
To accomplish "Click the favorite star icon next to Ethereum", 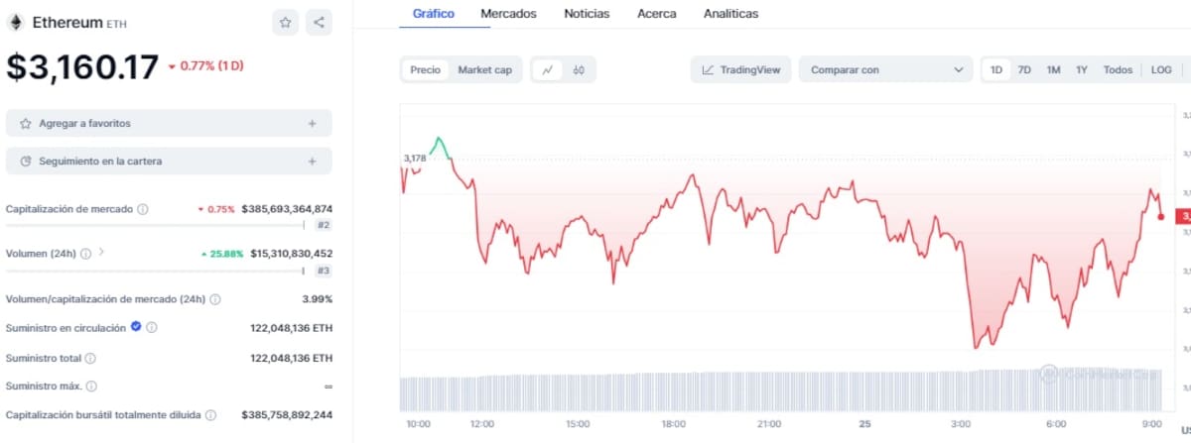I will (285, 22).
